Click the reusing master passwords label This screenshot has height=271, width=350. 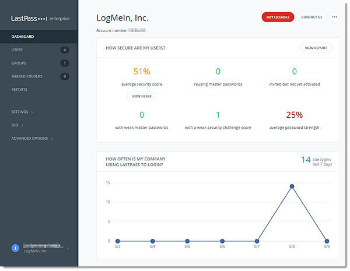click(218, 84)
